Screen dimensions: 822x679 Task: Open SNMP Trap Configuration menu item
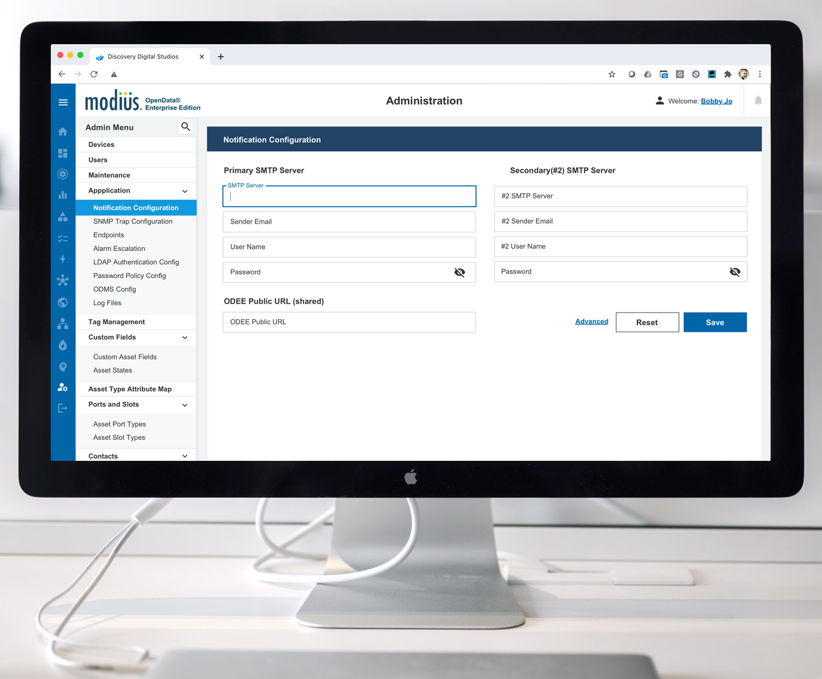(x=133, y=222)
